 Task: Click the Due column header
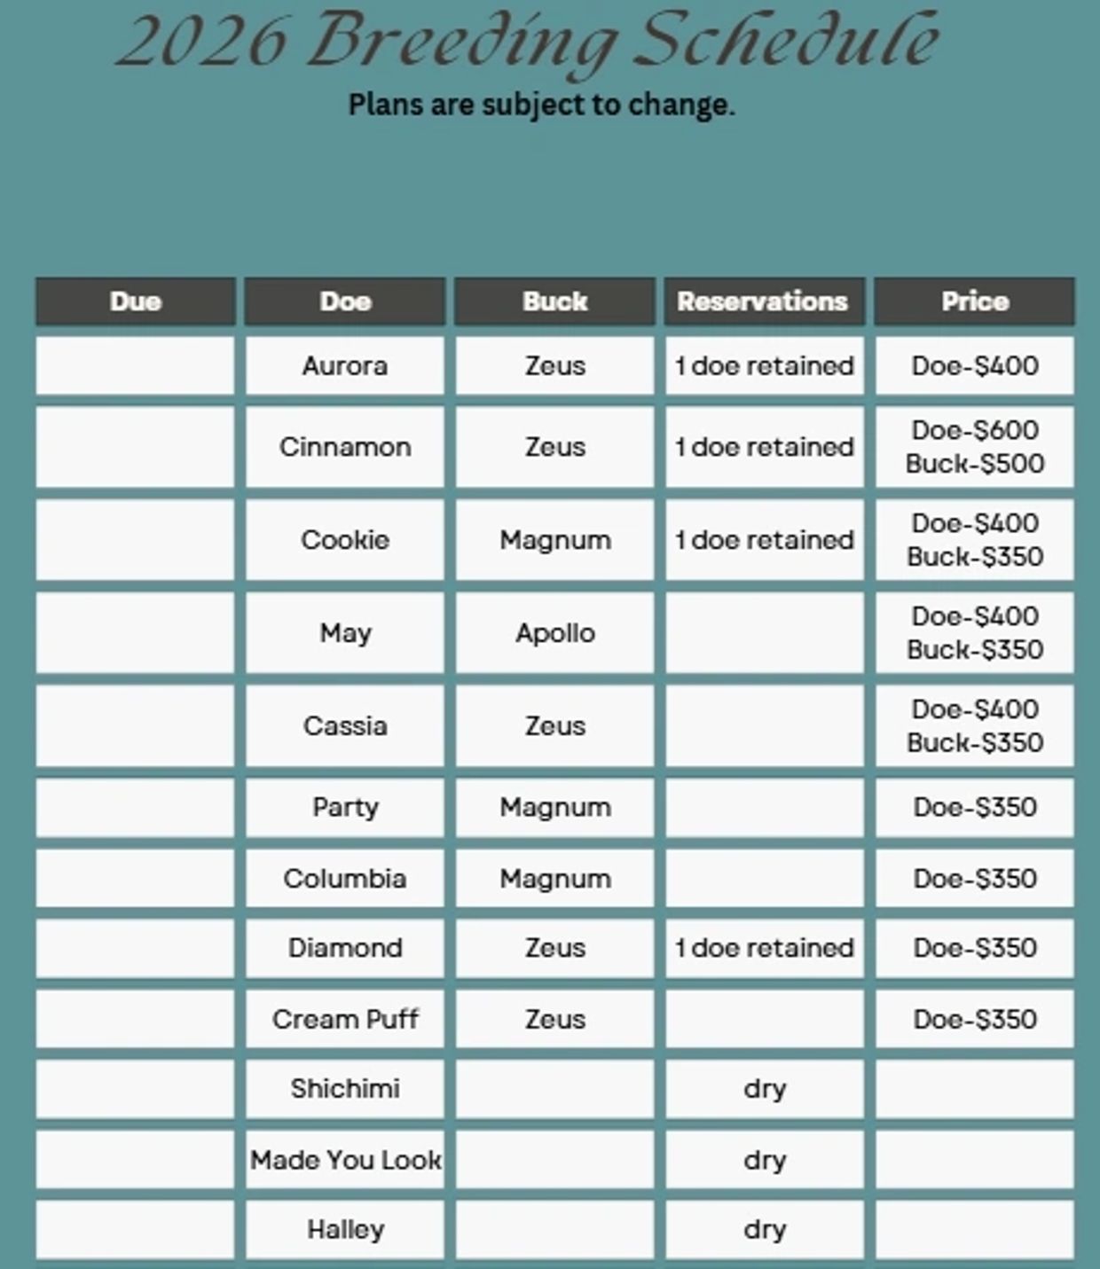[136, 302]
